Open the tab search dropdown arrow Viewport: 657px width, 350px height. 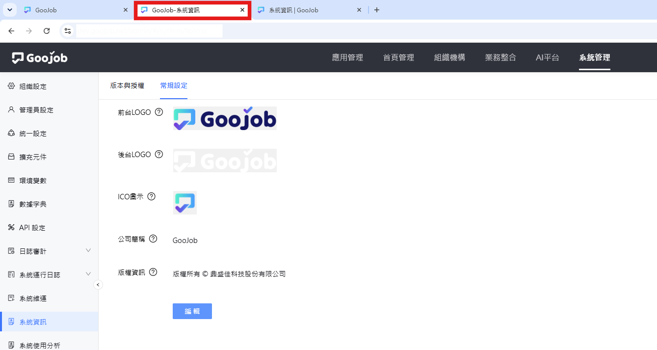pos(9,10)
